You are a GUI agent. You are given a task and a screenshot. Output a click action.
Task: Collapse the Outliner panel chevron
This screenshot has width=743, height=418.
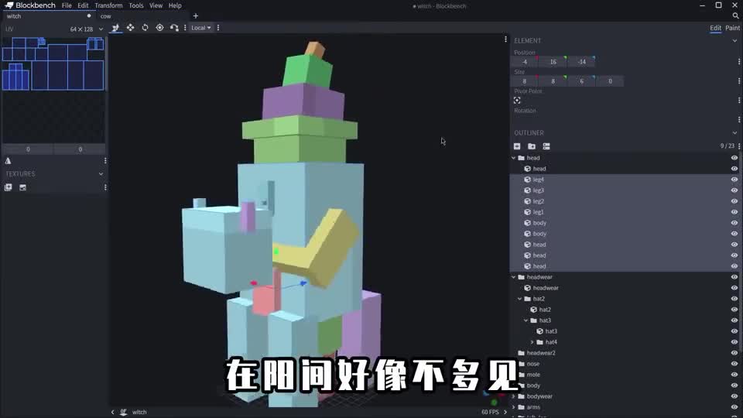click(x=734, y=133)
